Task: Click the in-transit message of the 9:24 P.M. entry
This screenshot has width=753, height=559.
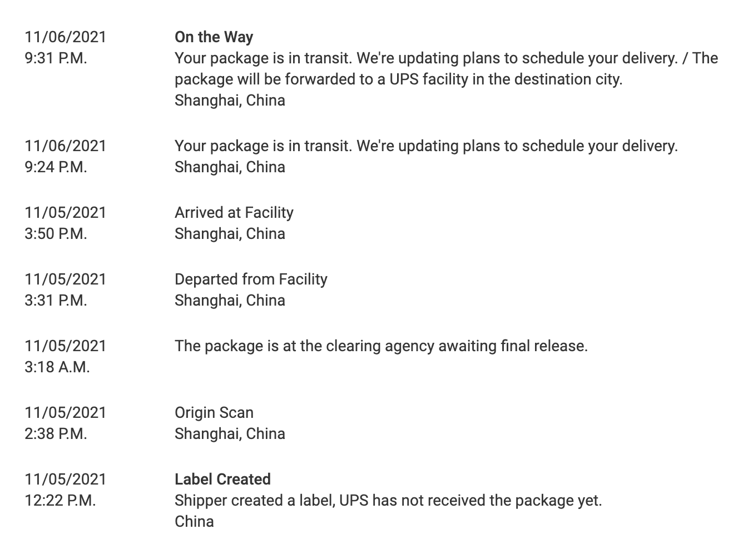Action: coord(426,146)
